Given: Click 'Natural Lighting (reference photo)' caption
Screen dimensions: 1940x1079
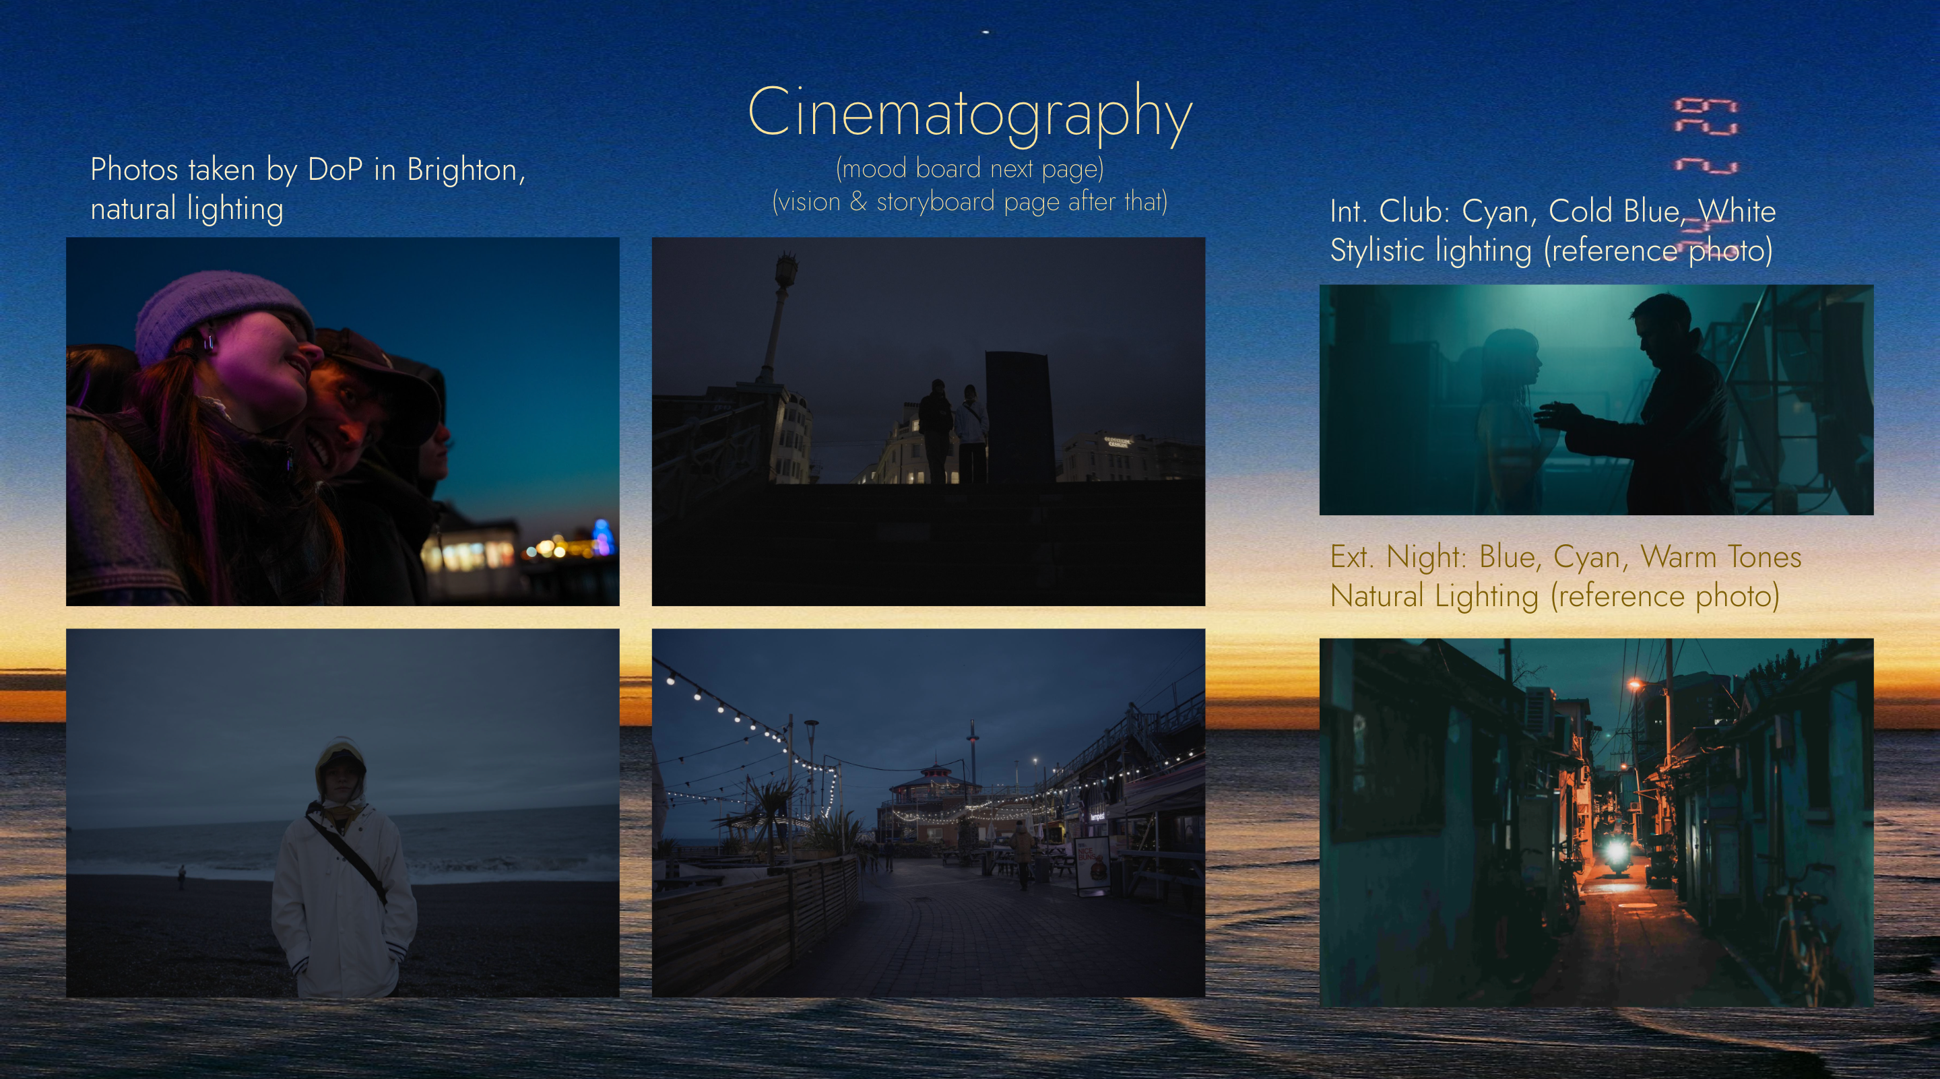Looking at the screenshot, I should tap(1555, 596).
